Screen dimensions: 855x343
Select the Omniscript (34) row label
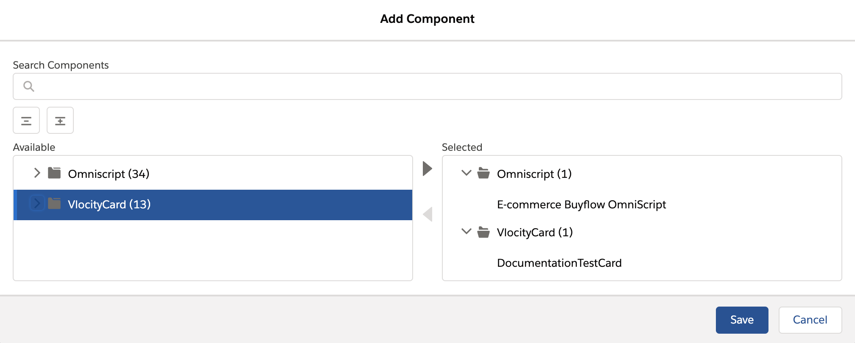click(109, 174)
